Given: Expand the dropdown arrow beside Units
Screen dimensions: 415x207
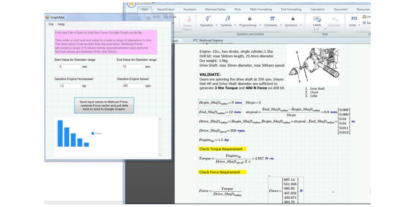Looking at the screenshot, I should [359, 25].
